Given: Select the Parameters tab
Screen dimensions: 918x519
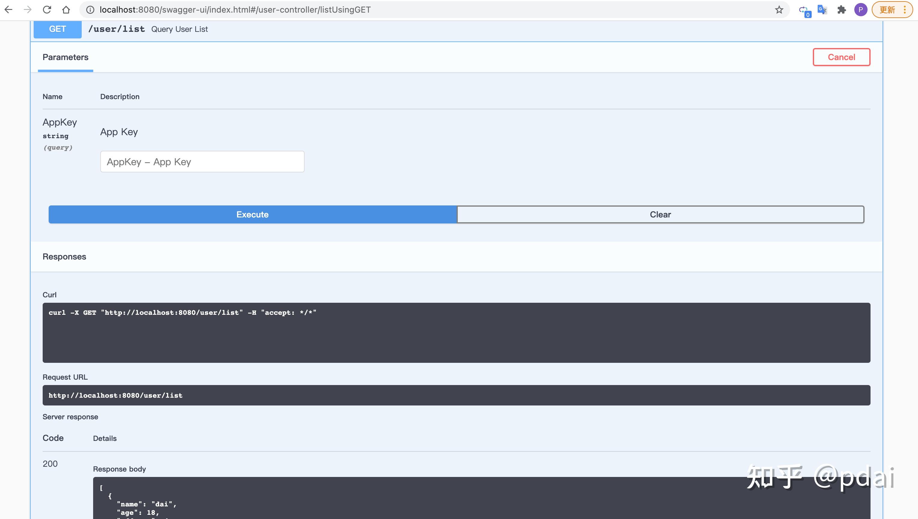Looking at the screenshot, I should pyautogui.click(x=65, y=57).
